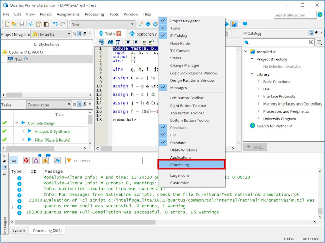
Task: Uncheck the Standard toolbar entry
Action: [x=163, y=143]
